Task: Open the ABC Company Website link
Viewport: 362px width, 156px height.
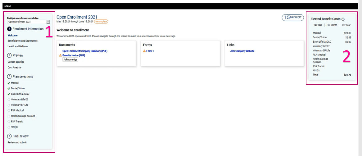Action: [x=242, y=51]
